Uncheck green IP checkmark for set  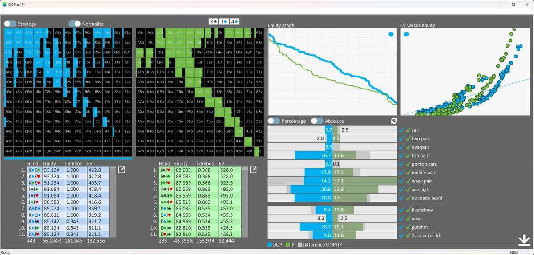(x=408, y=130)
